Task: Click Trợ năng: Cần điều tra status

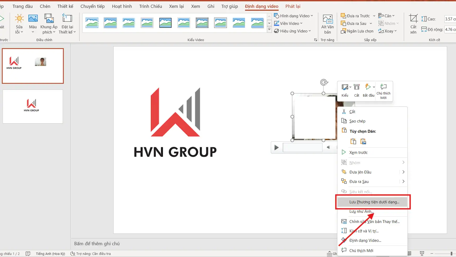Action: pos(91,254)
